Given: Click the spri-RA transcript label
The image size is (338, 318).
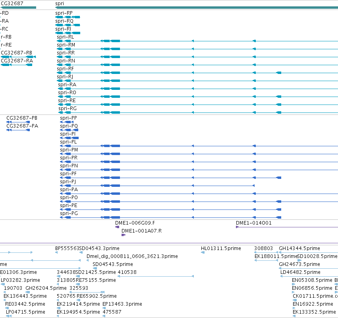Looking at the screenshot, I should [67, 85].
